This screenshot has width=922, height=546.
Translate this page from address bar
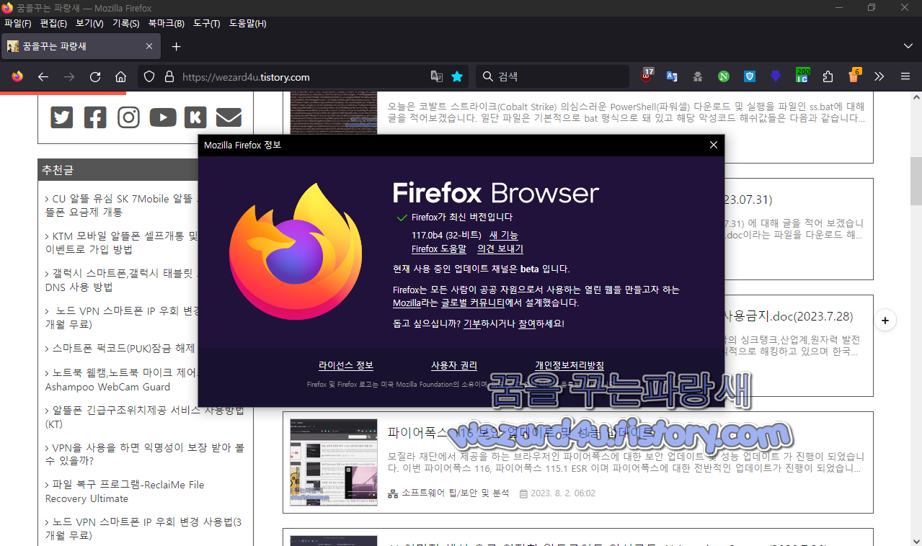point(437,76)
